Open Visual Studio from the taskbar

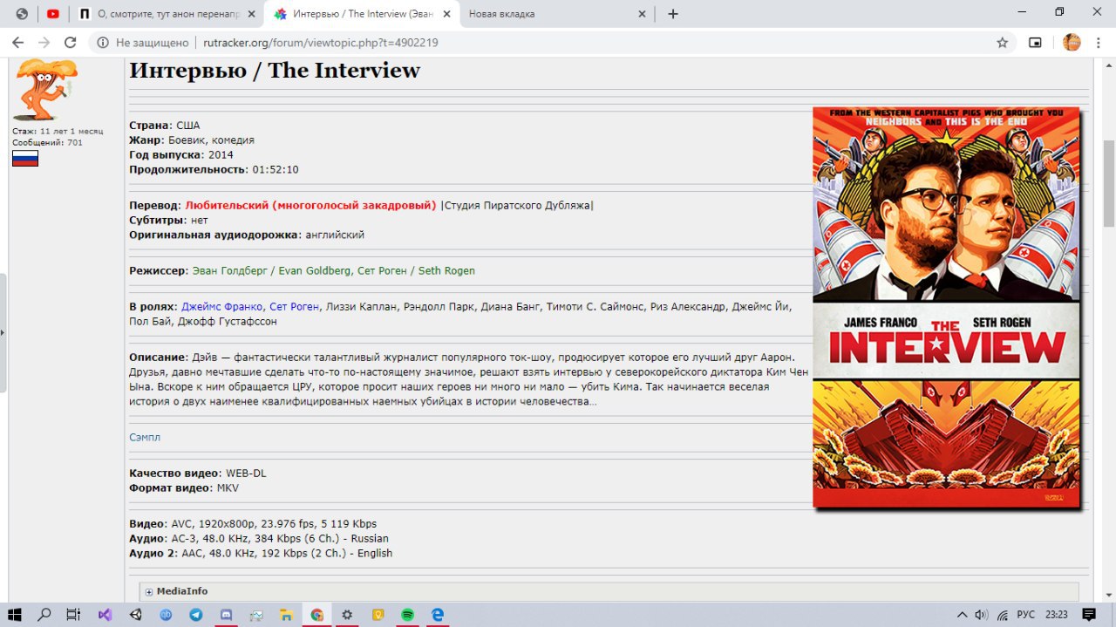pyautogui.click(x=105, y=615)
